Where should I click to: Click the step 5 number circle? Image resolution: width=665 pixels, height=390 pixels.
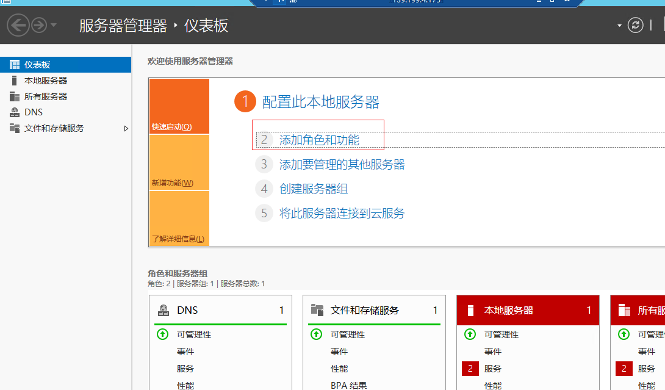(264, 213)
